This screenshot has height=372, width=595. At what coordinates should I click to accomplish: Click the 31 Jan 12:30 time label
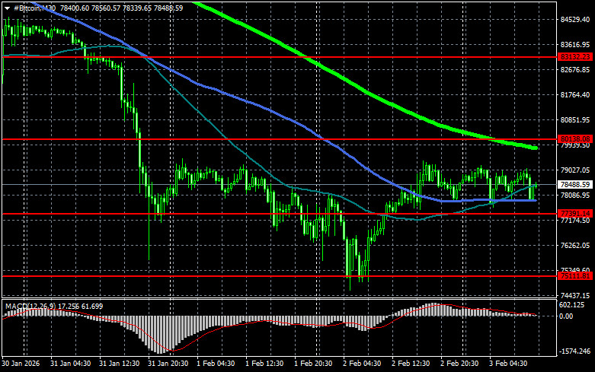tap(119, 364)
